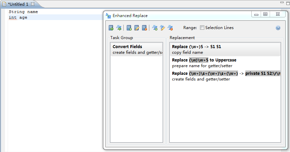Select the 'create fields and getter/setter' replacement
This screenshot has width=290, height=152.
(x=225, y=76)
